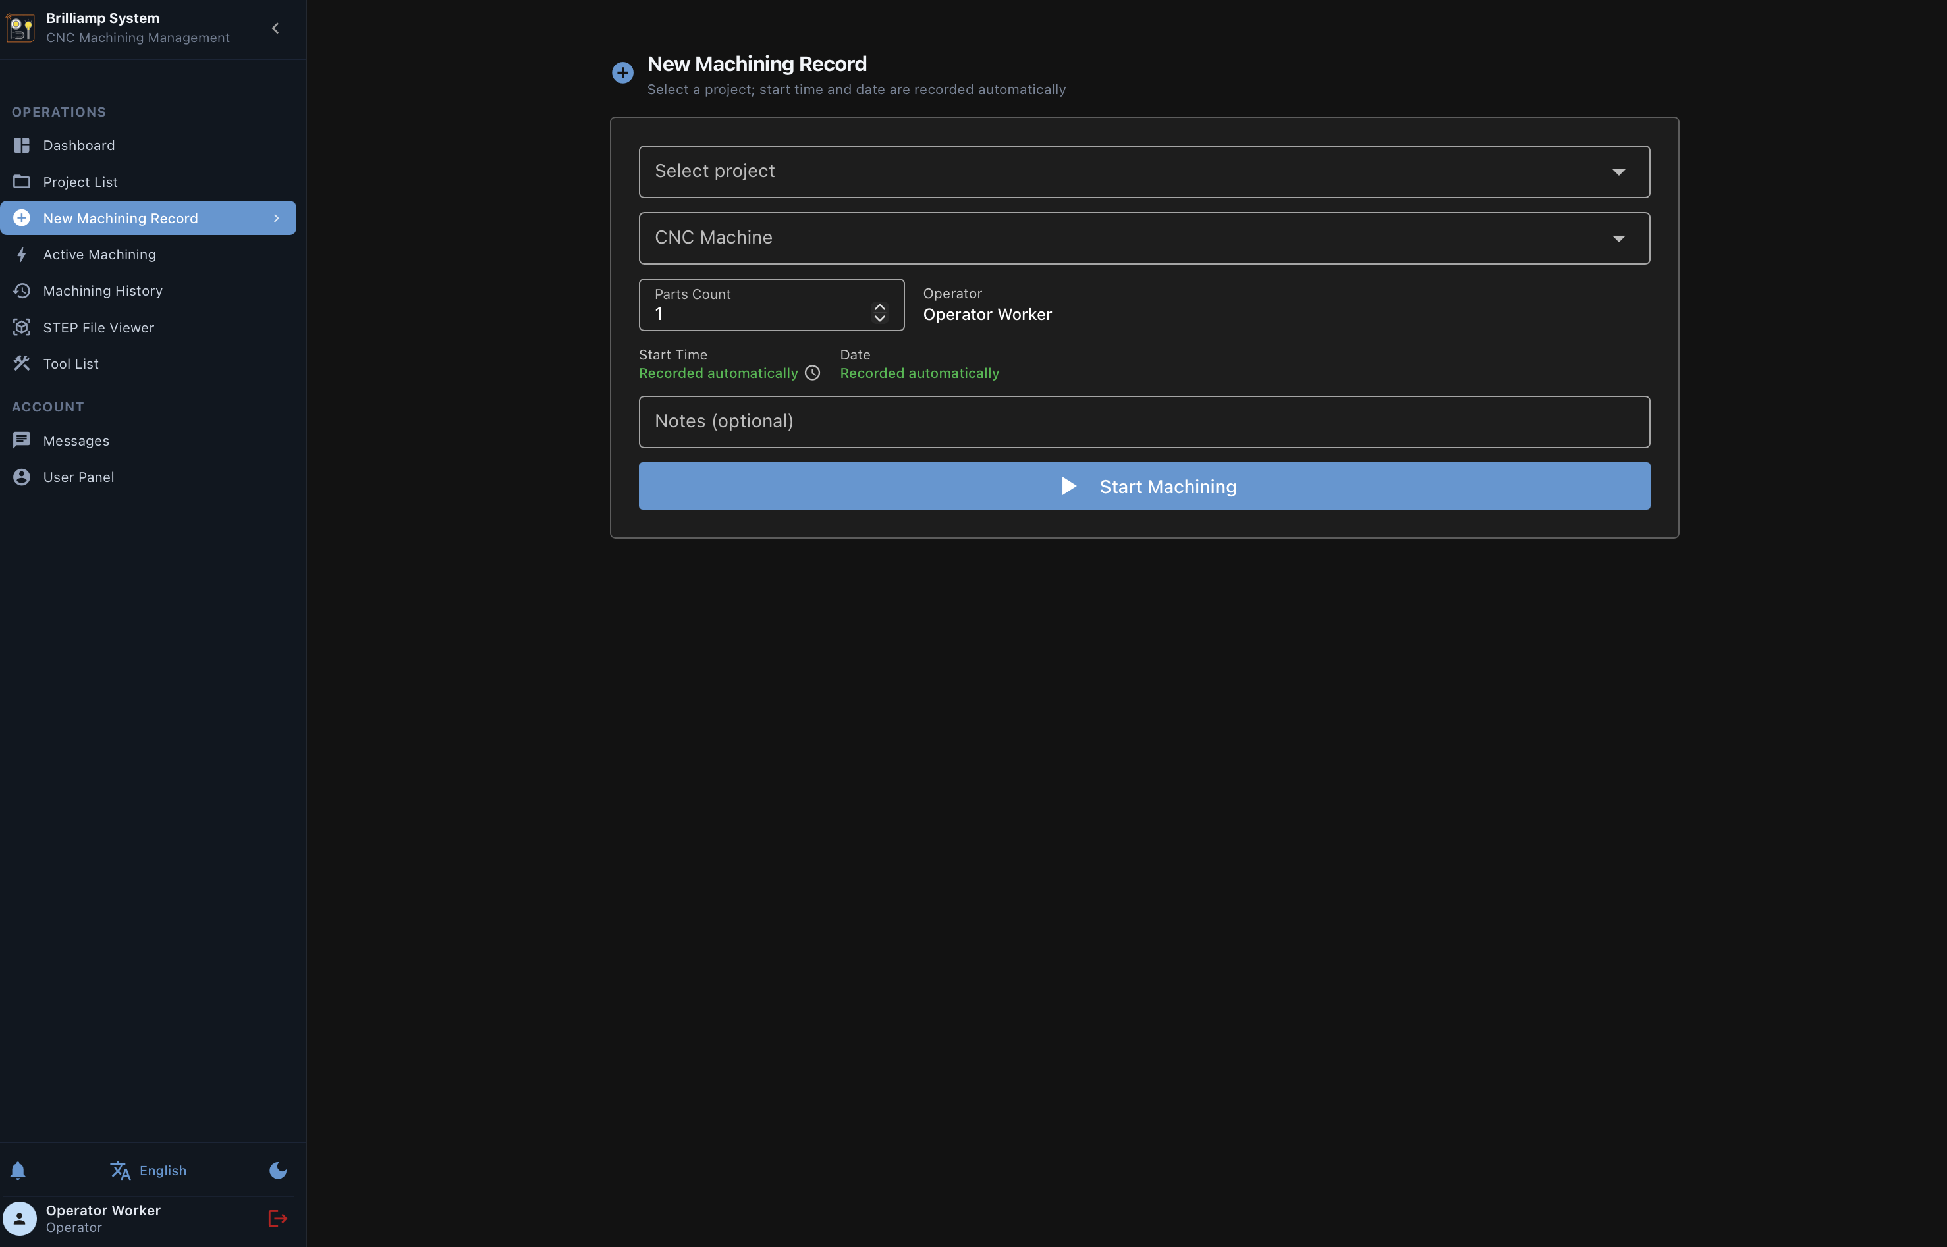Click the Start Machining button
Image resolution: width=1947 pixels, height=1247 pixels.
(1143, 486)
